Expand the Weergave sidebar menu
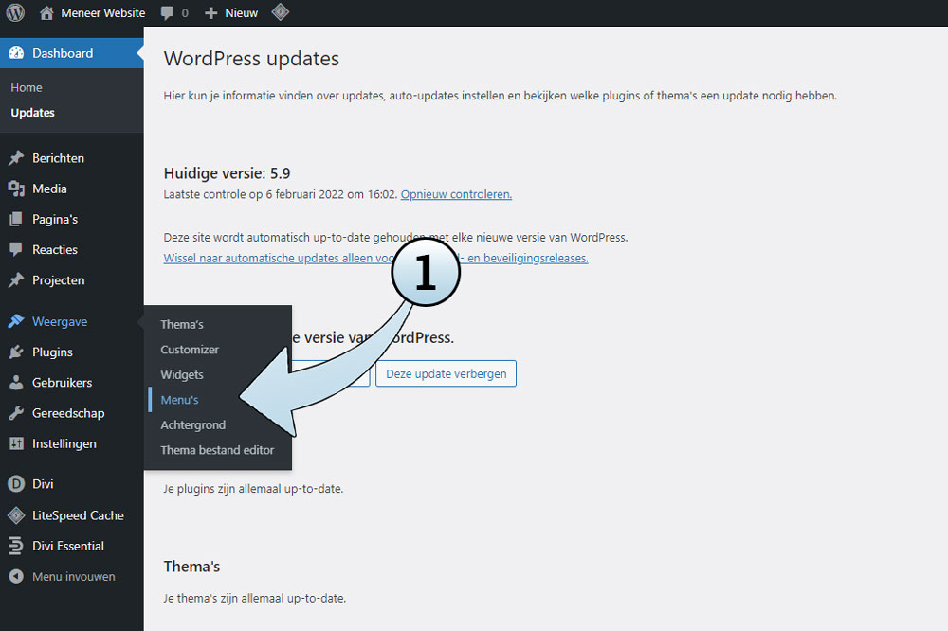Viewport: 948px width, 631px height. click(x=59, y=322)
